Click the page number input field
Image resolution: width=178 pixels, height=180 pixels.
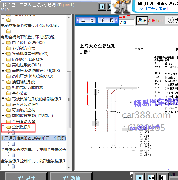coord(127,23)
